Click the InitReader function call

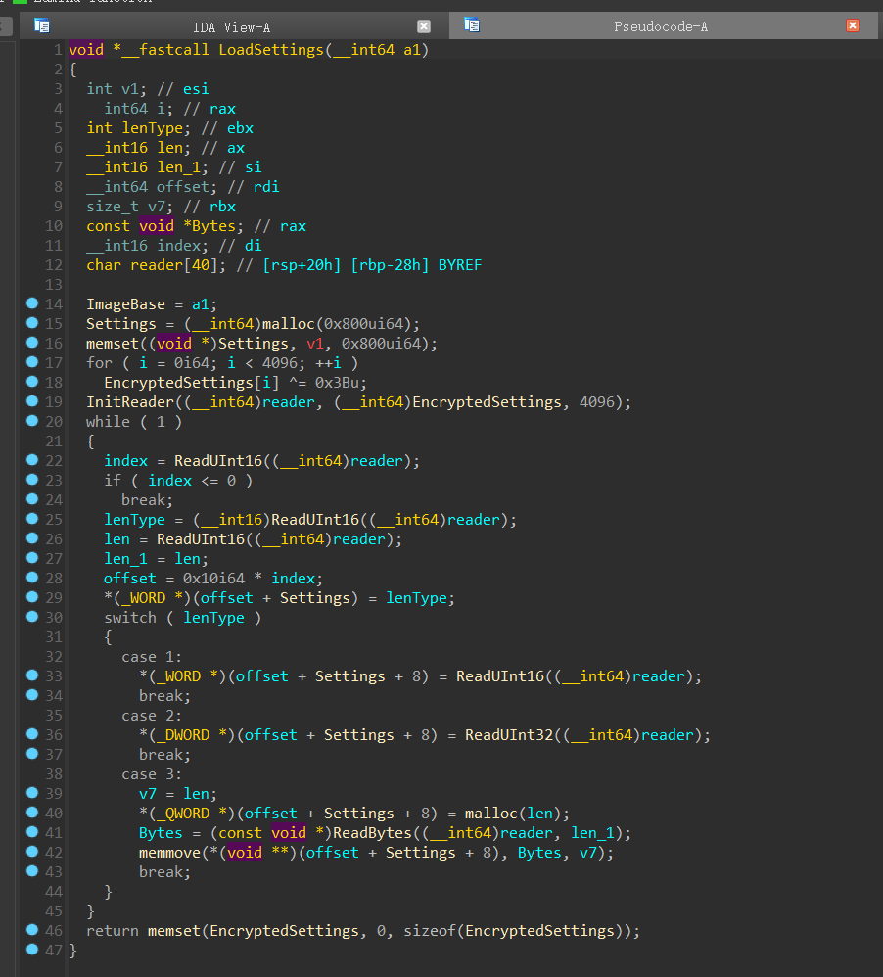[x=129, y=402]
